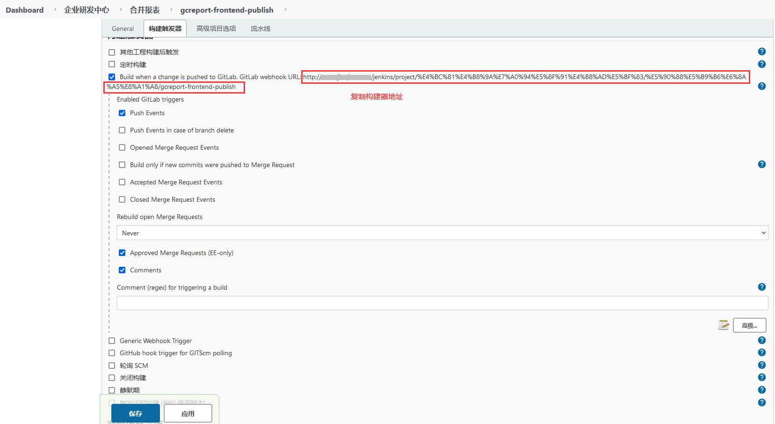Expand breadcrumb arrow after 合并报表
The image size is (775, 424).
pos(171,9)
